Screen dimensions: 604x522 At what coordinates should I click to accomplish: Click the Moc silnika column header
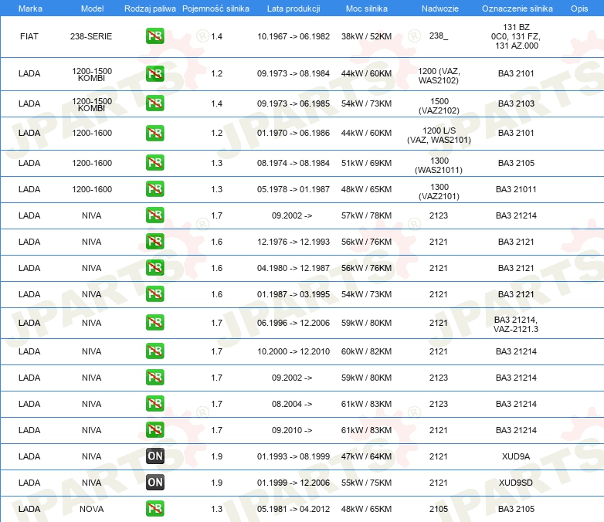[x=367, y=8]
